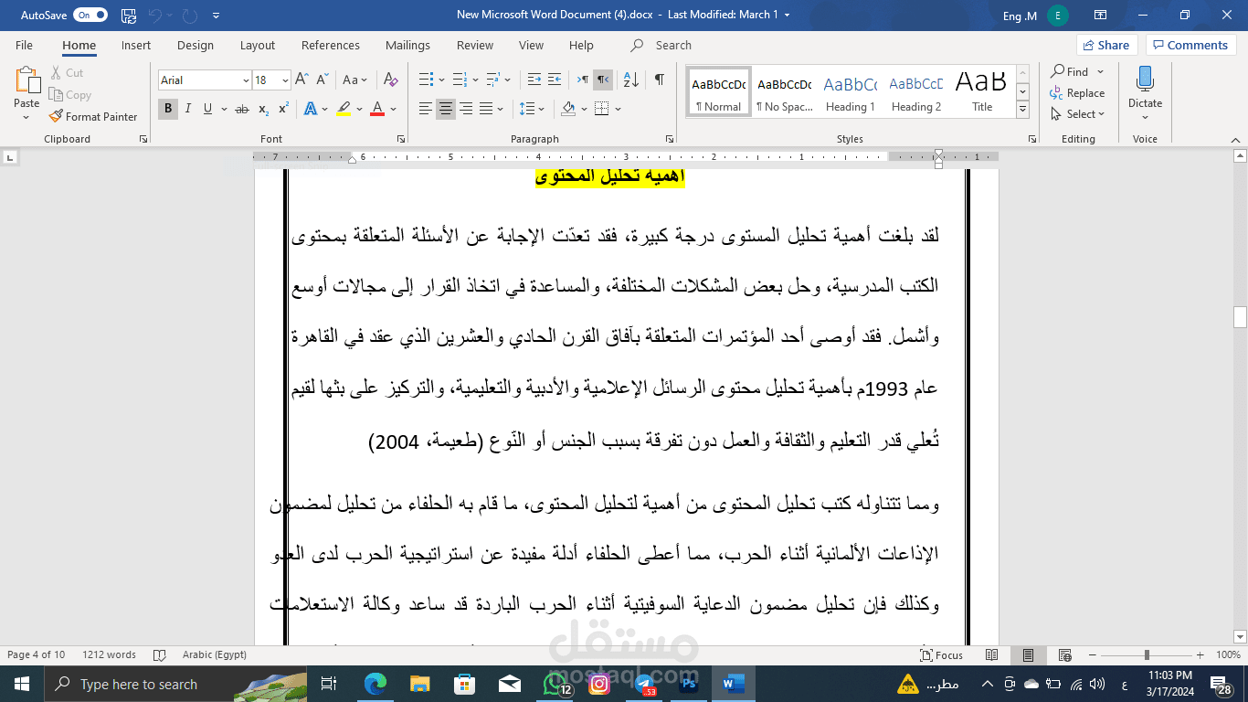Open the Select dropdown in Editing
Viewport: 1248px width, 702px height.
coord(1078,114)
